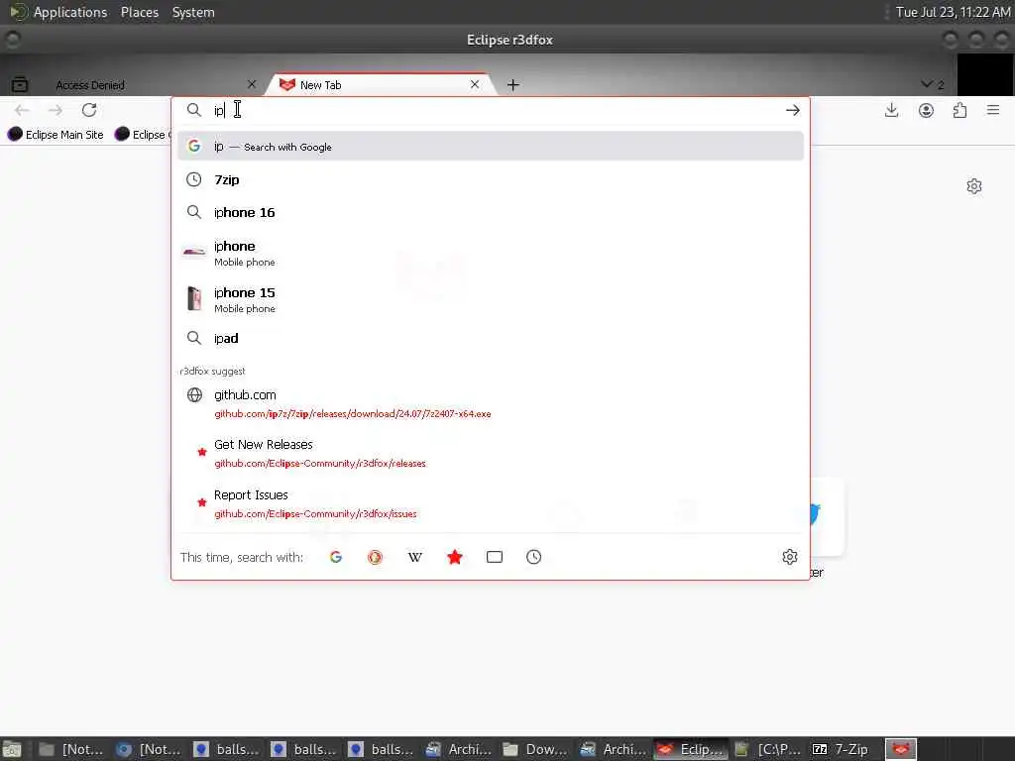The width and height of the screenshot is (1015, 761).
Task: Search open tabs with the tab icon
Action: tap(495, 557)
